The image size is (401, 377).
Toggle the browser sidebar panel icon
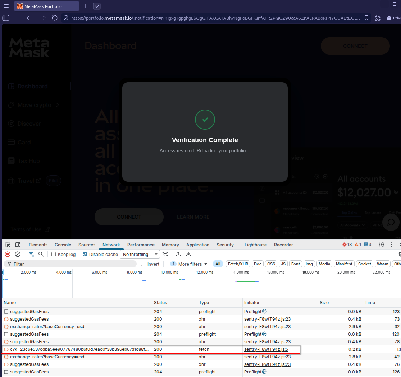(6, 18)
